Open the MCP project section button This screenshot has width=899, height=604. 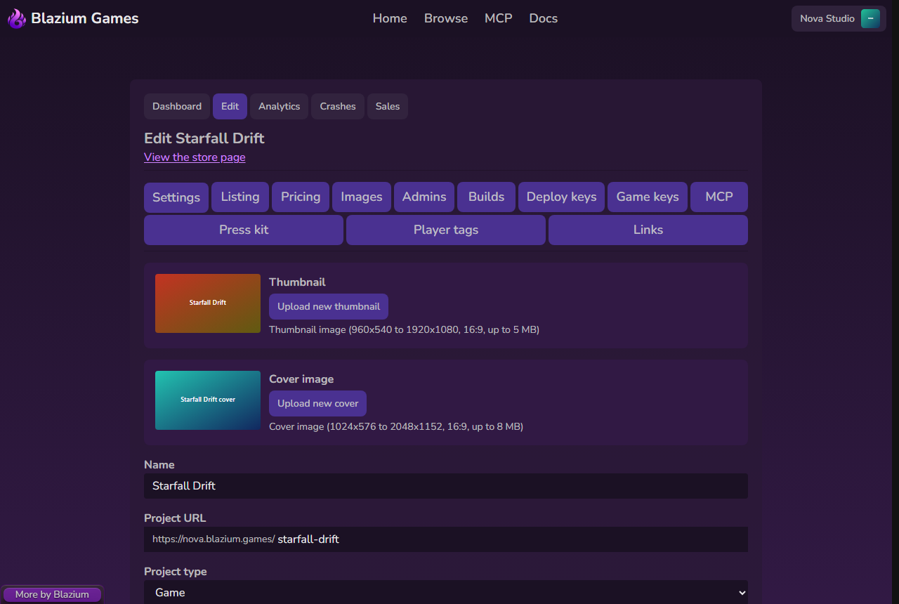click(719, 197)
